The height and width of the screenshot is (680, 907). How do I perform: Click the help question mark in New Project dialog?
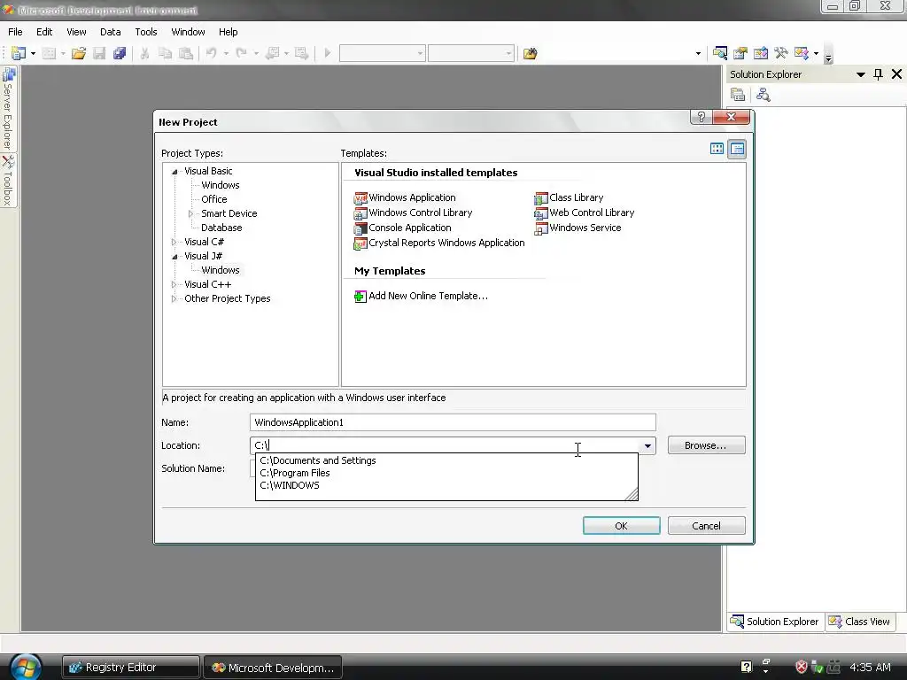point(702,117)
